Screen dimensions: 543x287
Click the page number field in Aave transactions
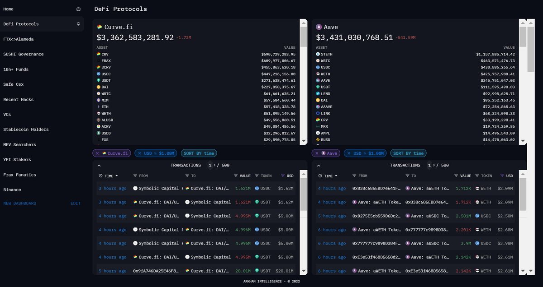tap(429, 166)
